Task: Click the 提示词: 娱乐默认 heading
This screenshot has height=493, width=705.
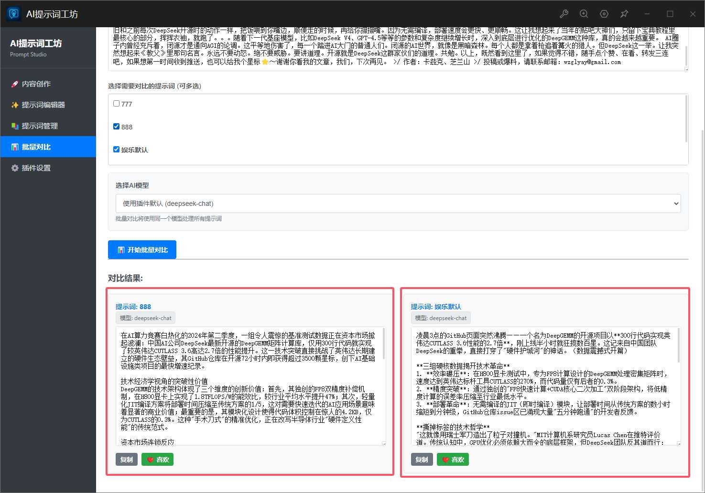Action: click(436, 307)
